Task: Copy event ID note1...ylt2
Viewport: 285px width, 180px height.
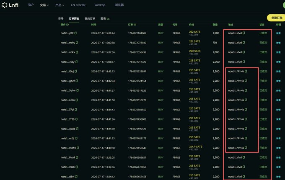Action: coord(75,33)
